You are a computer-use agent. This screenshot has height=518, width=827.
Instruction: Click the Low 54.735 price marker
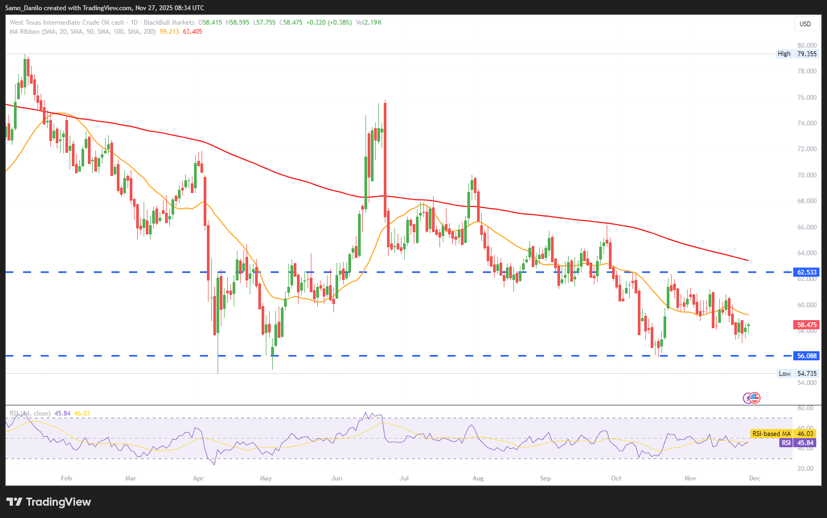(x=798, y=374)
